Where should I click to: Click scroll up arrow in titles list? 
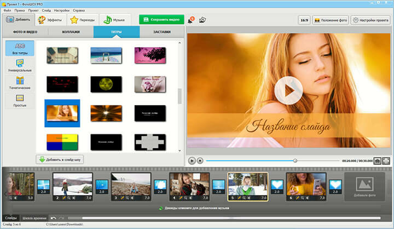coord(179,43)
